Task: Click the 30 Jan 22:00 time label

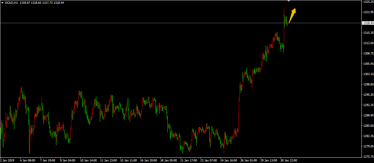Action: point(289,160)
